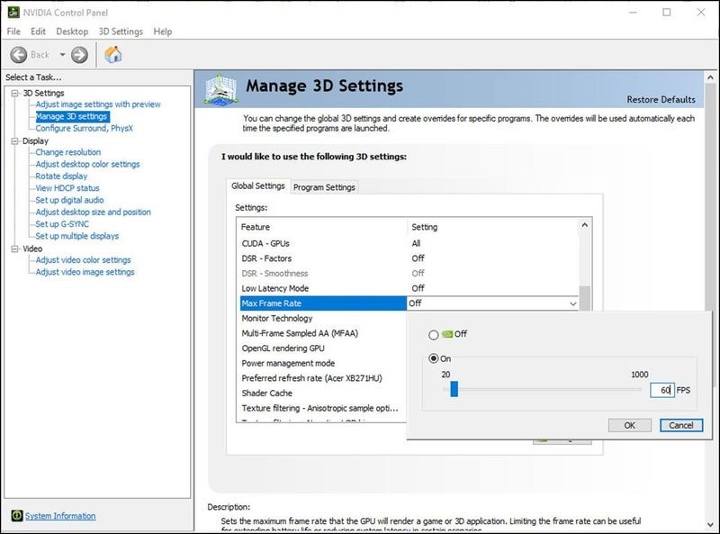Screen dimensions: 720x534
Task: Confirm frame rate with OK button
Action: click(629, 425)
